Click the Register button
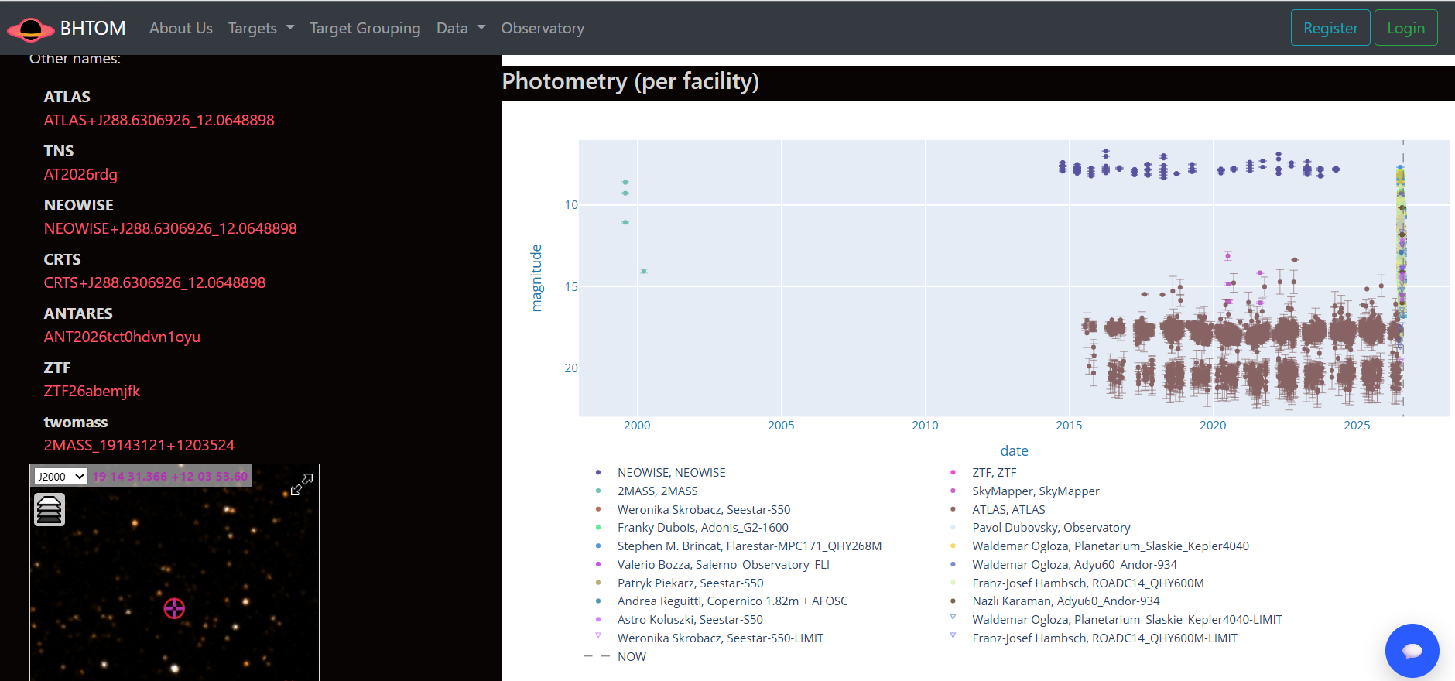Image resolution: width=1455 pixels, height=681 pixels. coord(1330,28)
